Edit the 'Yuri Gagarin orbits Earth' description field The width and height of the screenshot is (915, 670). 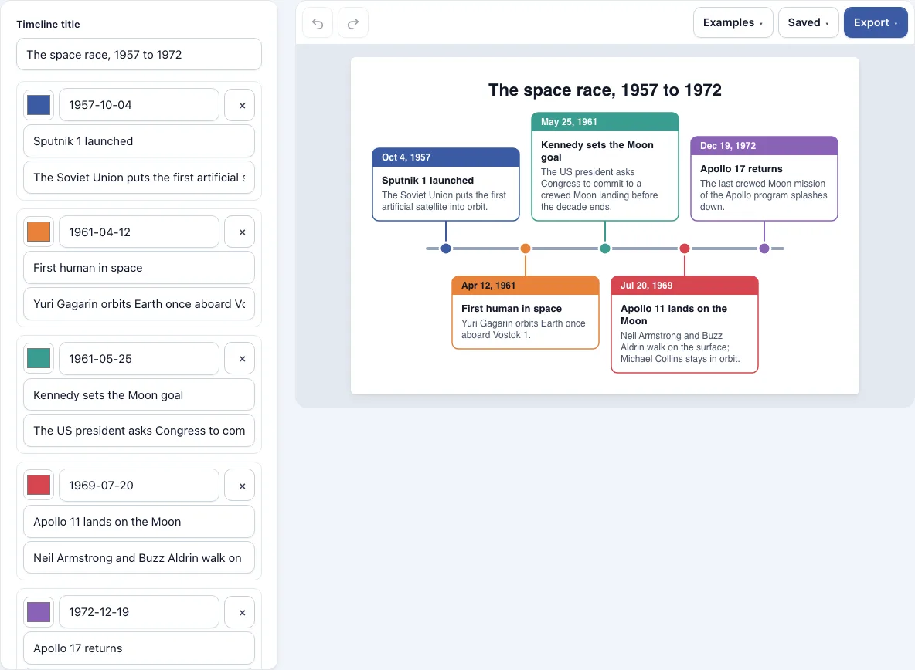tap(139, 304)
